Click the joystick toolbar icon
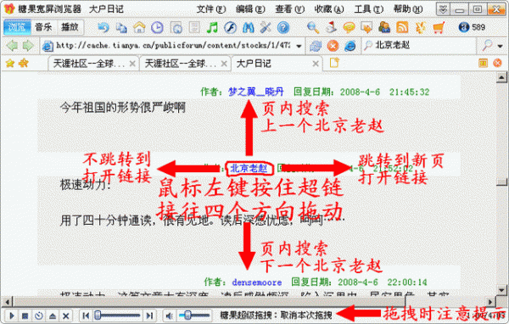Screen dimensions: 509x324 click(331, 28)
